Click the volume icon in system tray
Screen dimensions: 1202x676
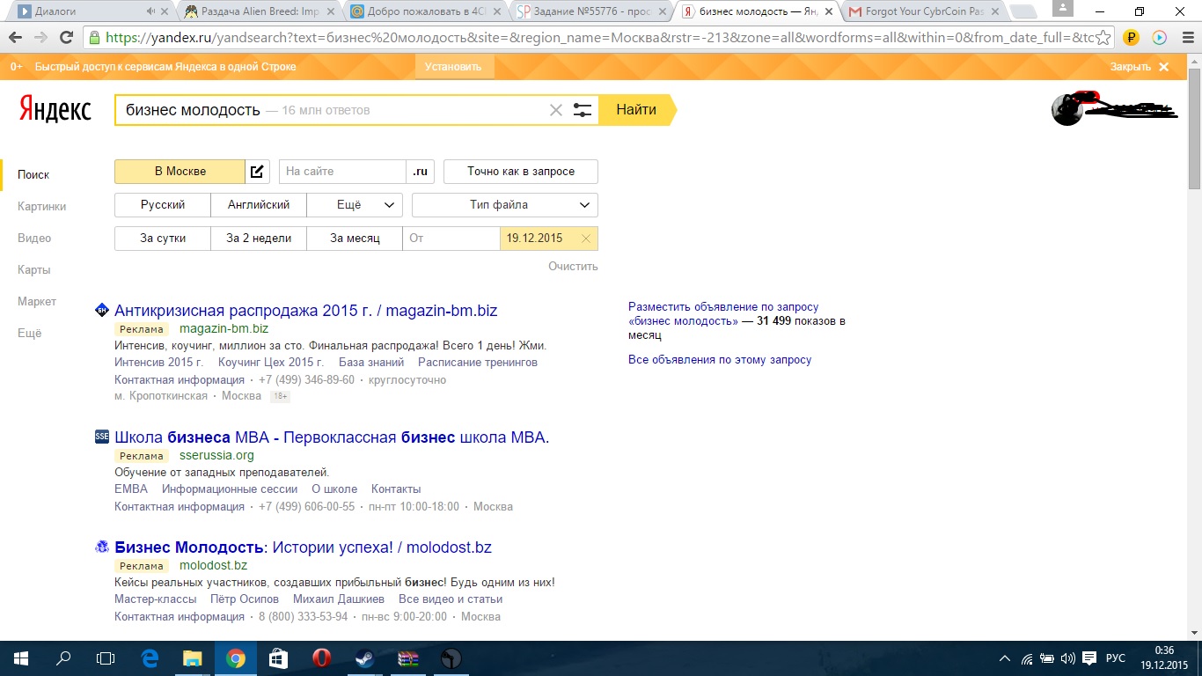tap(1067, 658)
